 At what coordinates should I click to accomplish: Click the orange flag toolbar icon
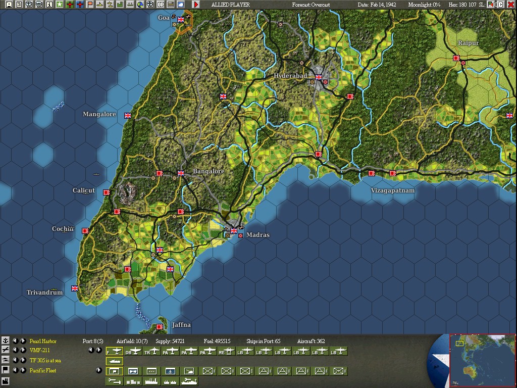click(x=90, y=4)
